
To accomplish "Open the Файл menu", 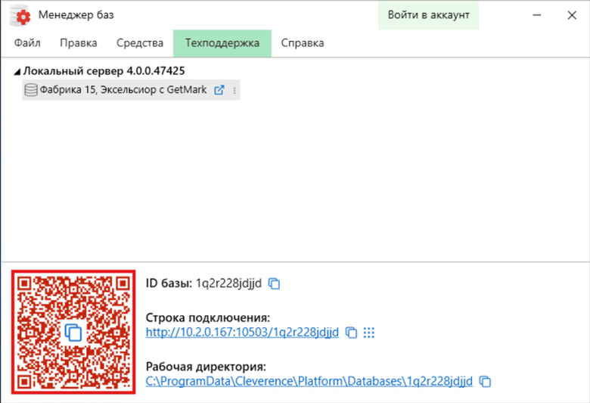I will (27, 43).
